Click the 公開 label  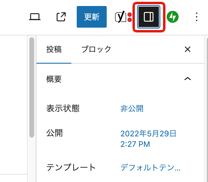click(x=54, y=133)
